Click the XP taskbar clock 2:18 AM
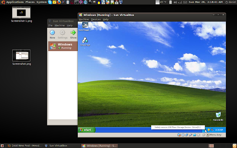The height and width of the screenshot is (148, 237). click(219, 130)
